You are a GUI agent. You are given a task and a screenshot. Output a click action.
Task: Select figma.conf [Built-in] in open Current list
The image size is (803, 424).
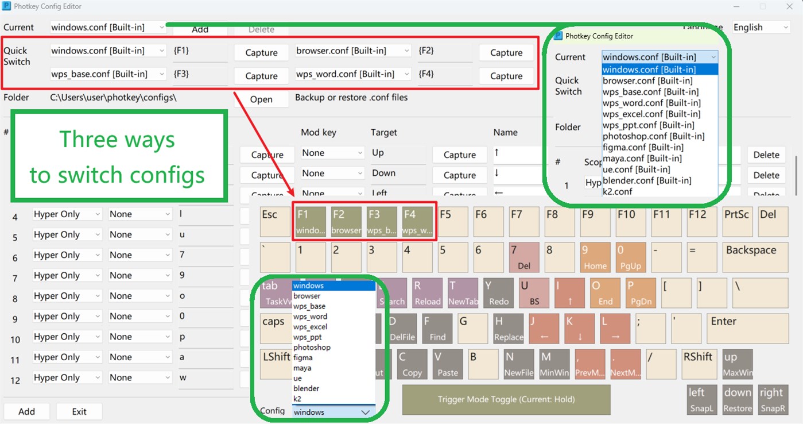pyautogui.click(x=660, y=147)
